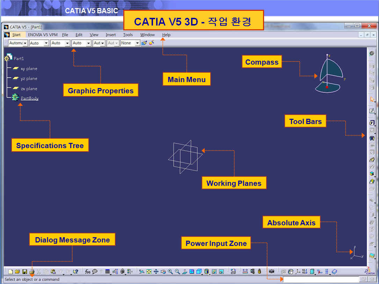The width and height of the screenshot is (379, 284).
Task: Click the Capture camera icon
Action: click(271, 271)
